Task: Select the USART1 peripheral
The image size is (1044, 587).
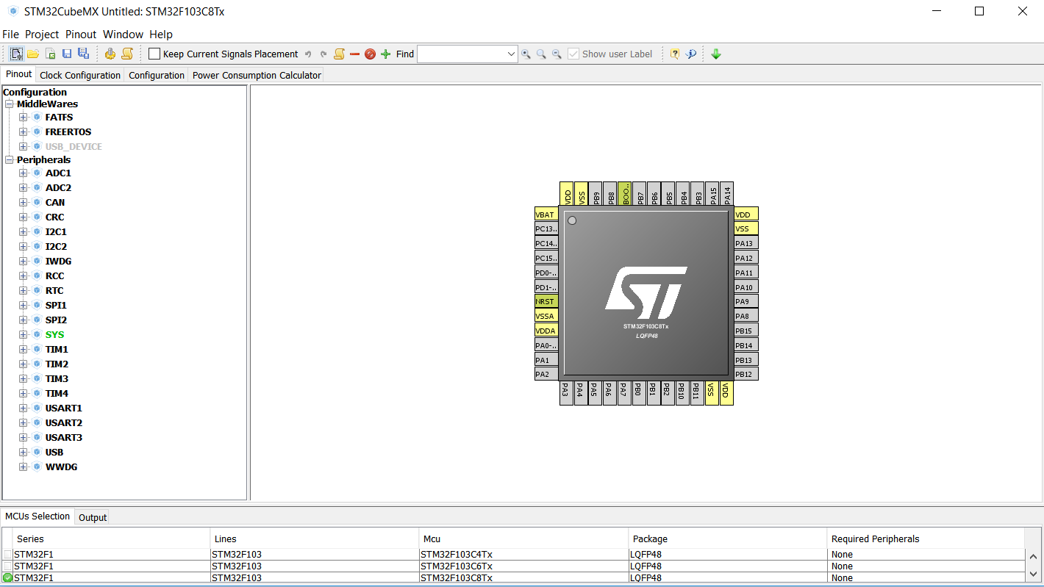Action: tap(63, 408)
